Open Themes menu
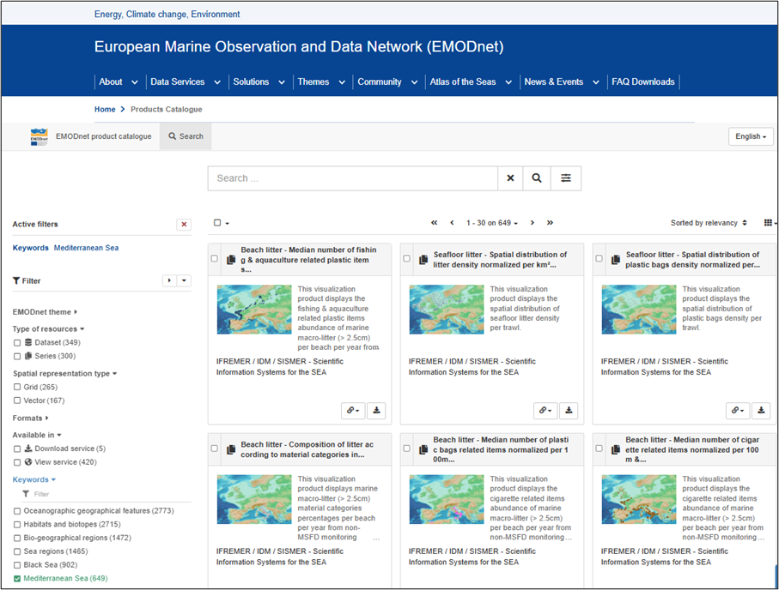Image resolution: width=779 pixels, height=590 pixels. tap(321, 81)
